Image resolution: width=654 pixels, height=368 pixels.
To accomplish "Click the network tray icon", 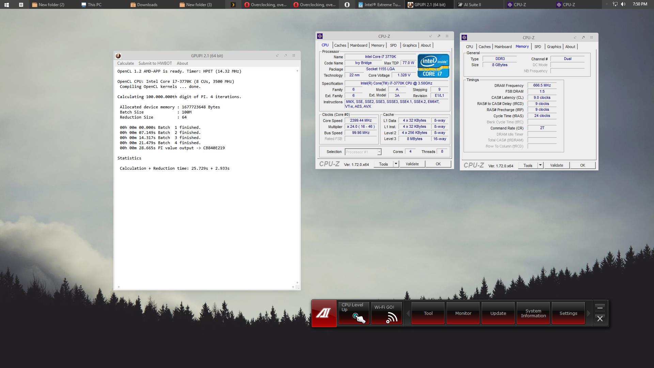I will (615, 4).
